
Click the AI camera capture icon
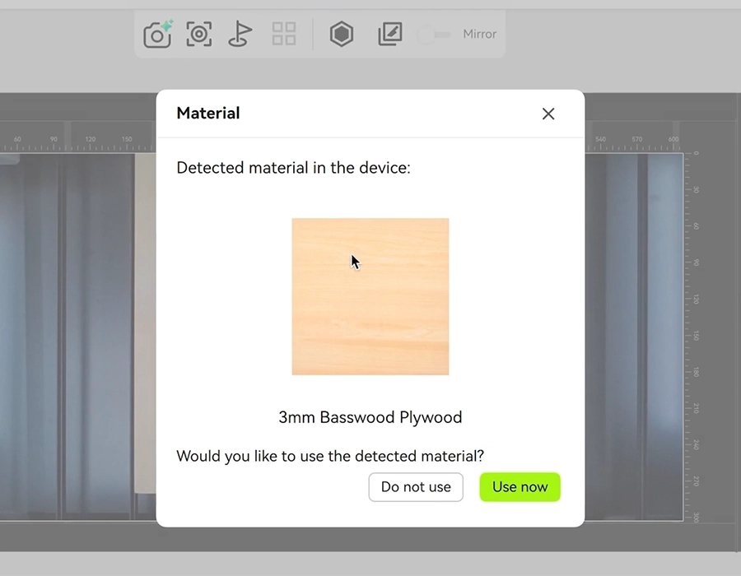[158, 34]
